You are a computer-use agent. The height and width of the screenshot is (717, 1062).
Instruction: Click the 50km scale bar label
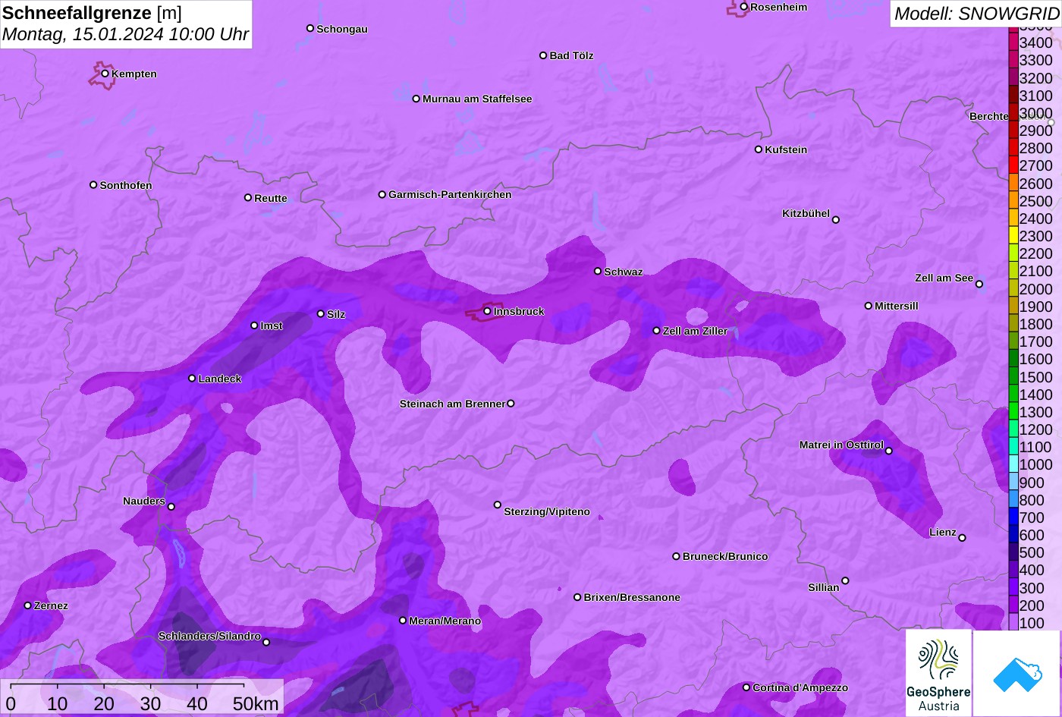pyautogui.click(x=256, y=703)
